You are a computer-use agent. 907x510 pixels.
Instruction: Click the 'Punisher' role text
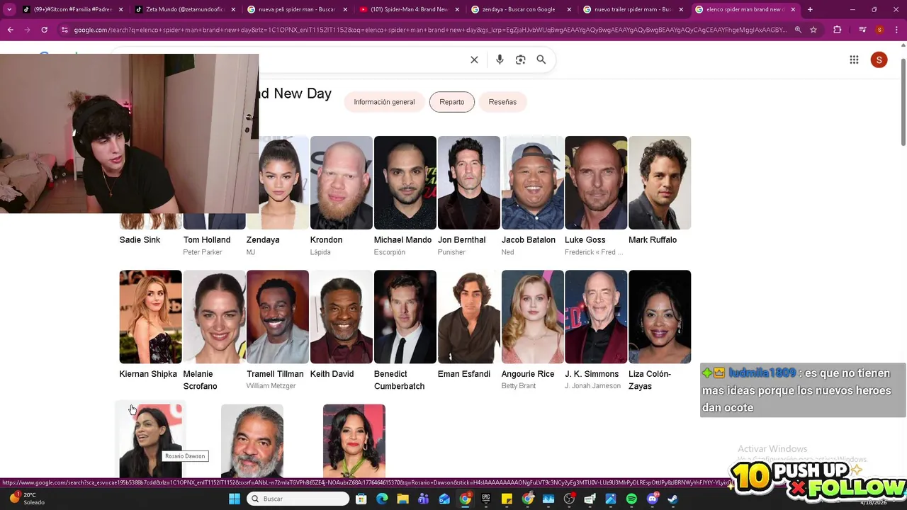pos(451,252)
